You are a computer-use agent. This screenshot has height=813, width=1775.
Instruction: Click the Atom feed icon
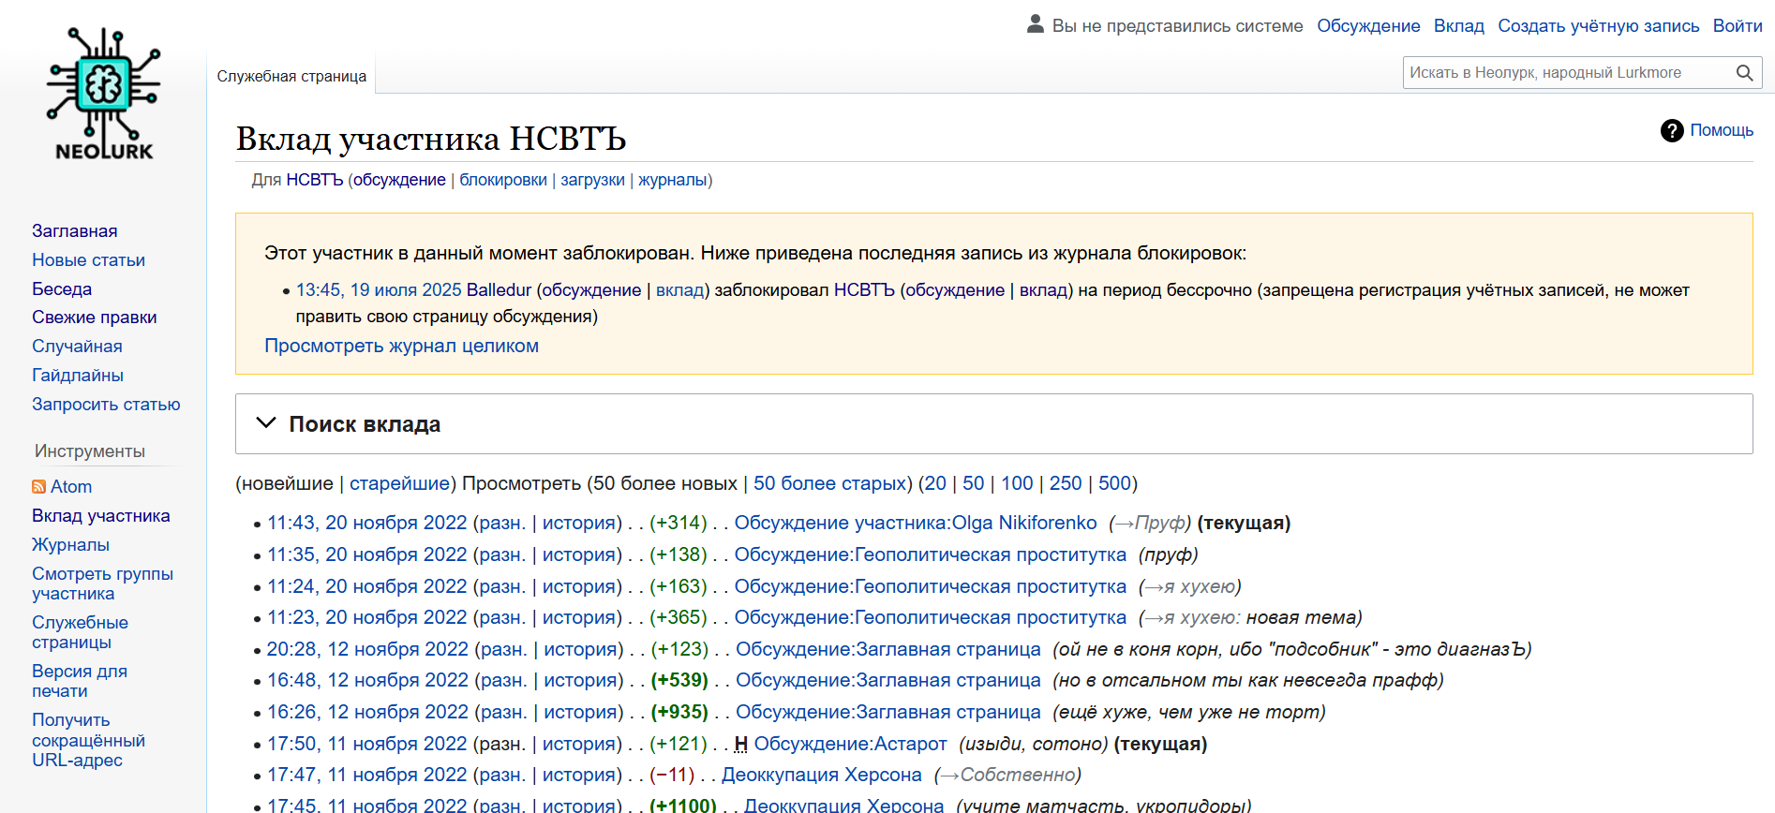[38, 487]
